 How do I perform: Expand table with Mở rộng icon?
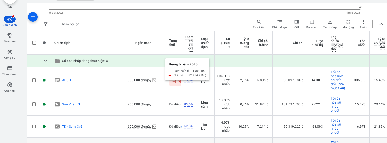pos(348,22)
